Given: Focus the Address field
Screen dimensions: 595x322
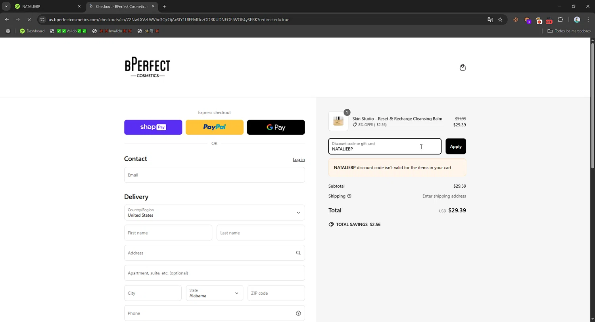Looking at the screenshot, I should 215,253.
